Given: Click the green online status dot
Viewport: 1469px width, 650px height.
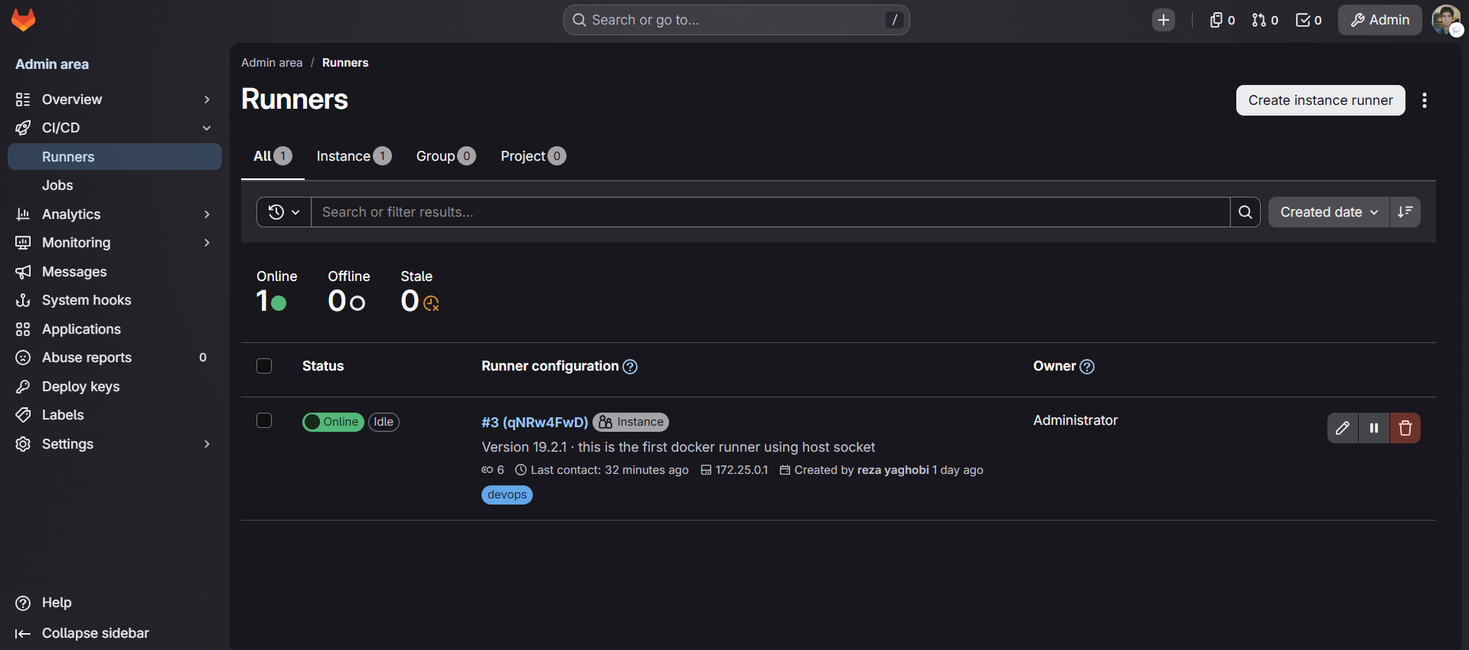Looking at the screenshot, I should 279,303.
